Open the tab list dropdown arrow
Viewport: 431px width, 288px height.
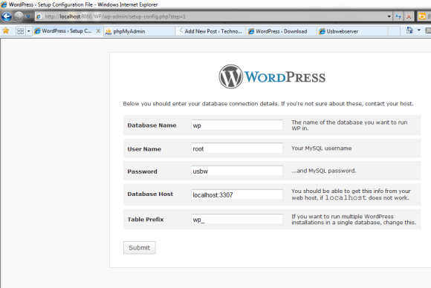(28, 31)
